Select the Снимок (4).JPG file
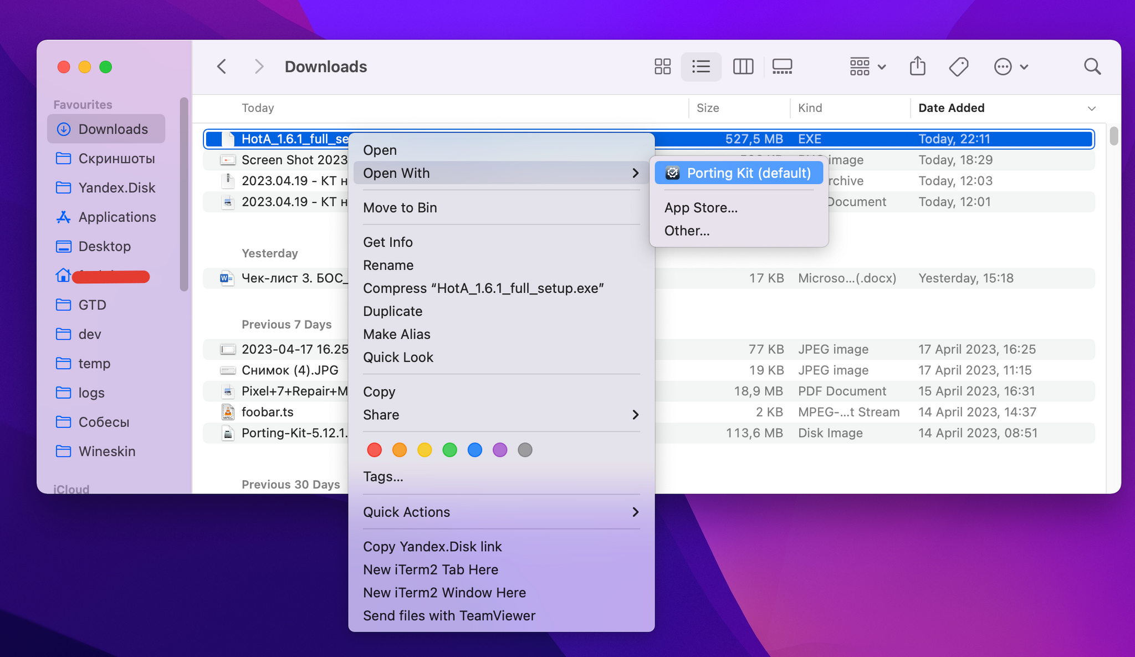1135x657 pixels. (x=648, y=370)
